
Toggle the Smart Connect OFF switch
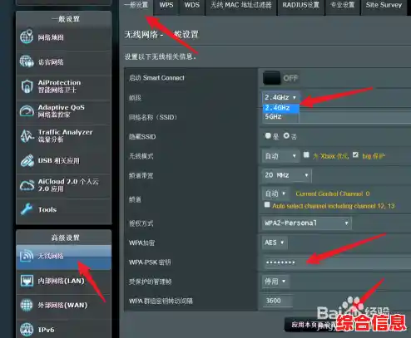(x=272, y=78)
